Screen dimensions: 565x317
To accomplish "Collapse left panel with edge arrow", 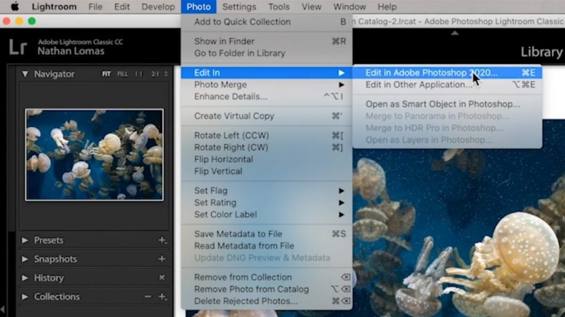I will click(3, 309).
